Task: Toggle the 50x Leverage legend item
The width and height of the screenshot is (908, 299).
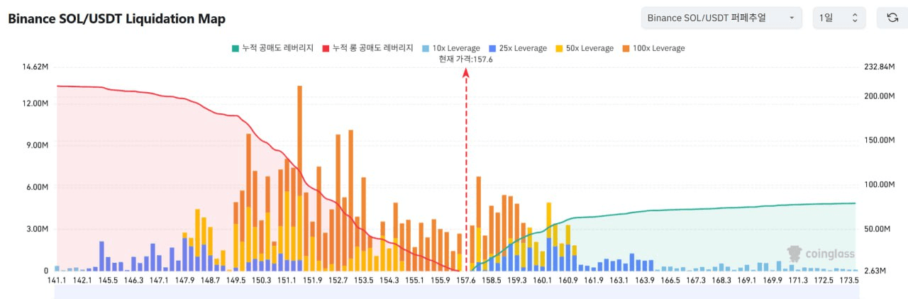Action: coord(584,48)
